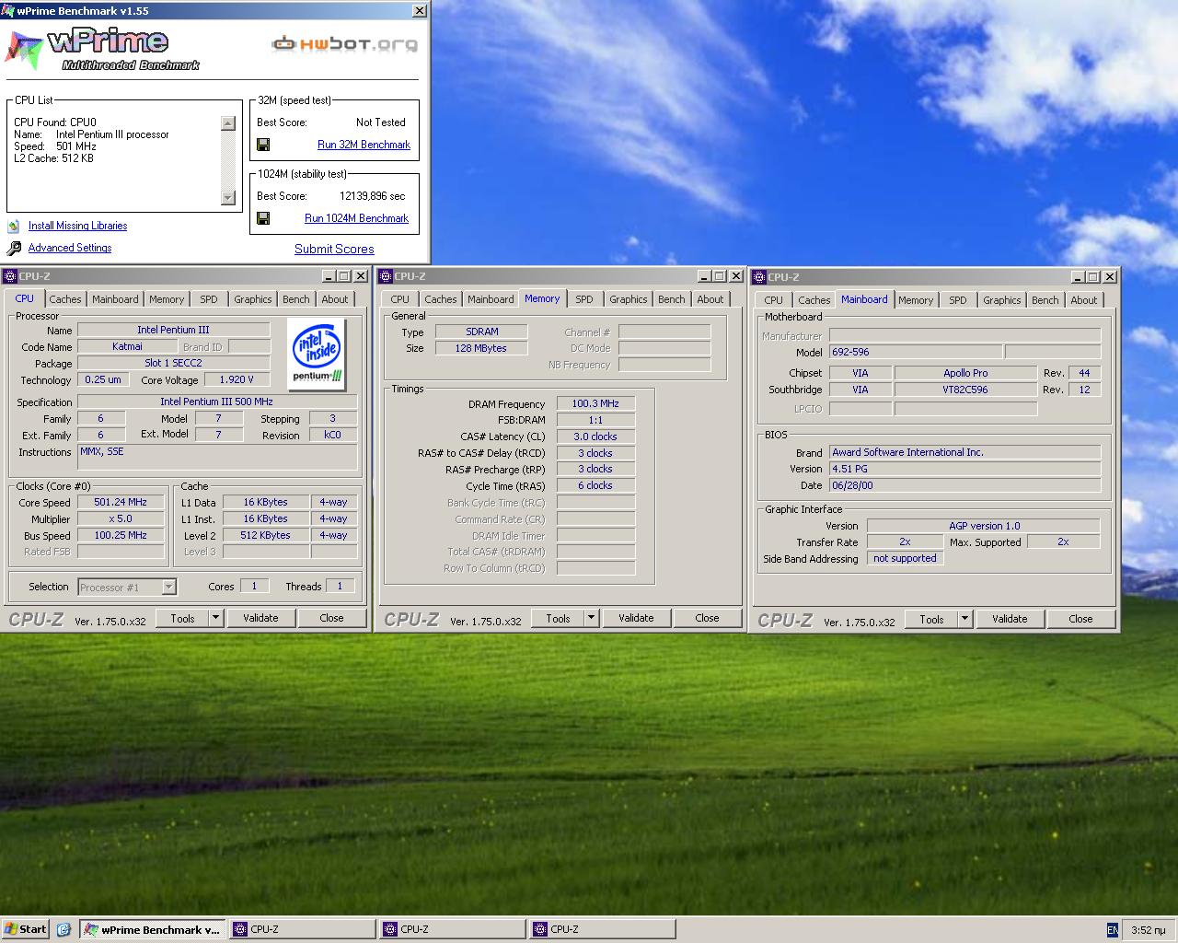
Task: Switch to Bench tab in CPU window
Action: tap(296, 299)
